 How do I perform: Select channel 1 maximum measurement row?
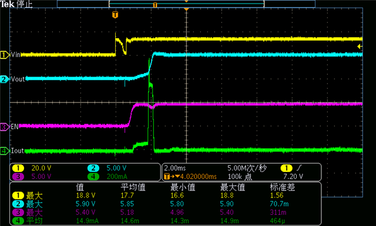tap(166, 195)
